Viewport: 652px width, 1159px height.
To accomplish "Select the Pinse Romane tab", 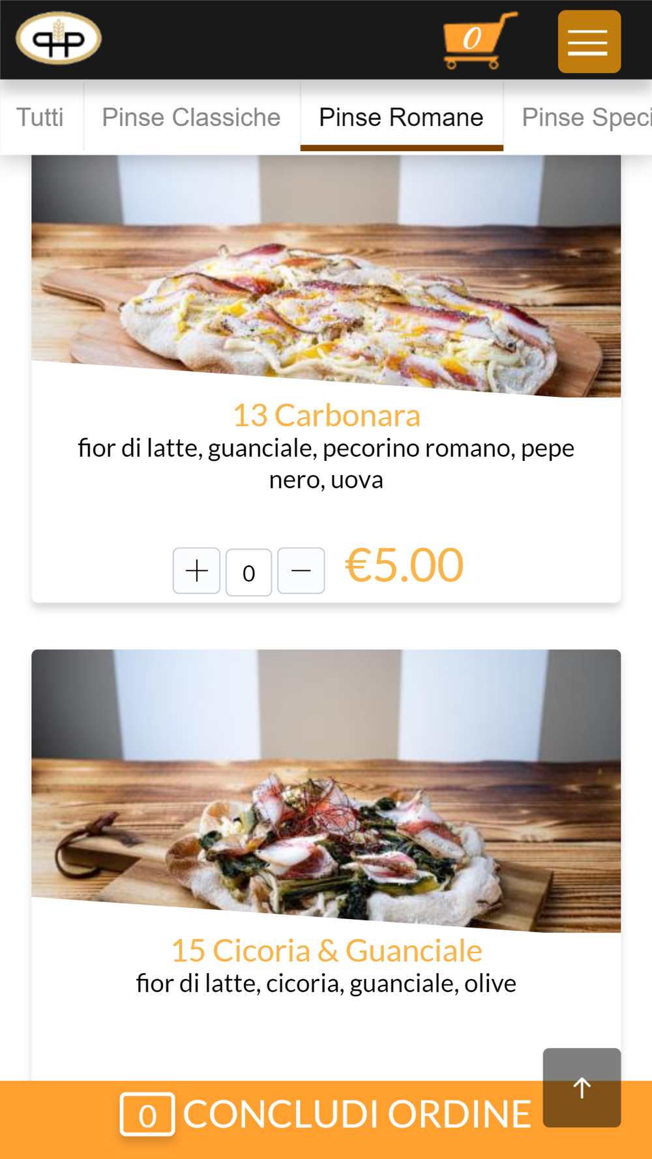I will [x=402, y=117].
